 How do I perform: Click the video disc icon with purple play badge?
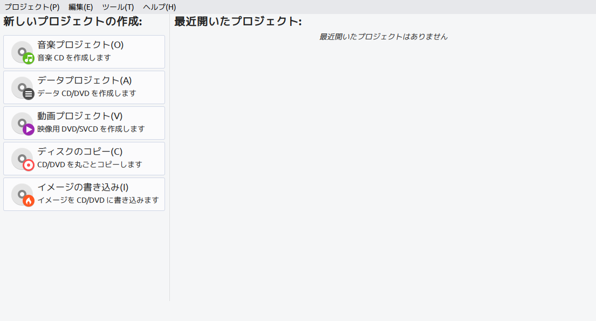(x=23, y=124)
